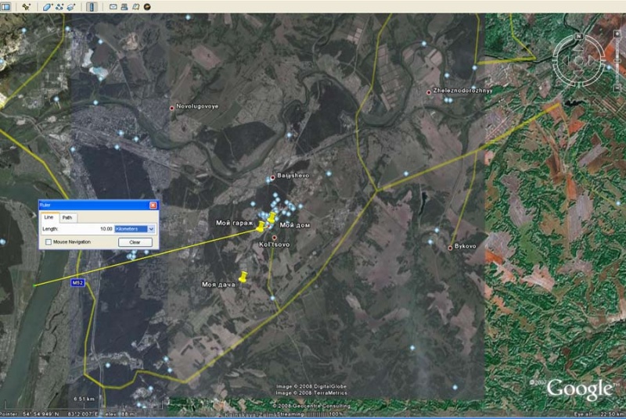Click the Add Image Overlay icon
Image resolution: width=626 pixels, height=419 pixels.
point(71,7)
